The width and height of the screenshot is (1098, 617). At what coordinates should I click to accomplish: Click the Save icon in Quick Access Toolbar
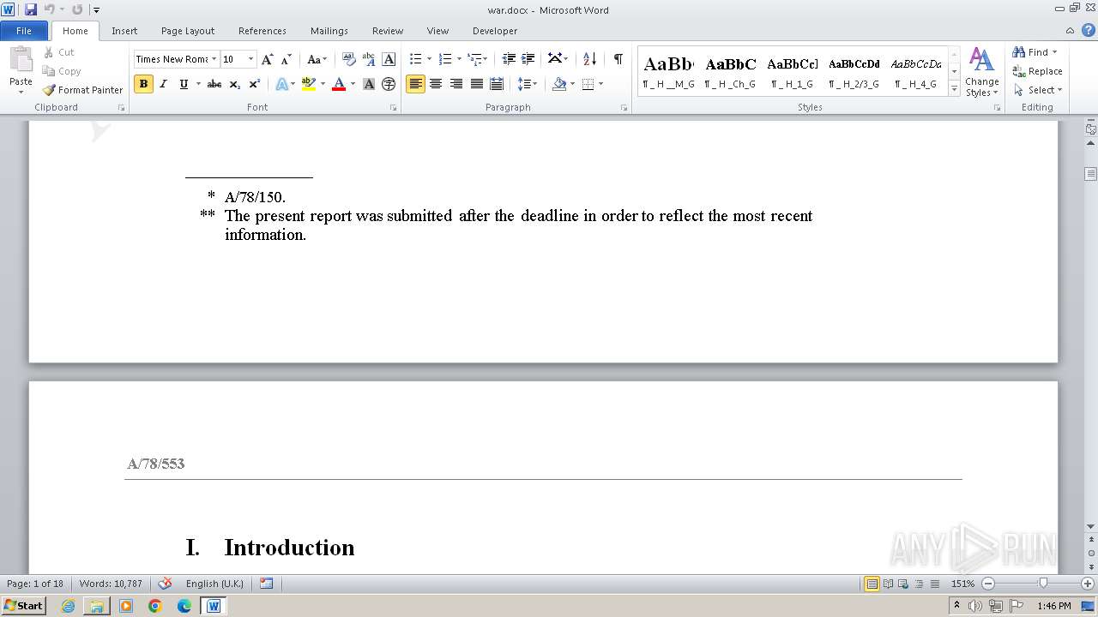pyautogui.click(x=31, y=9)
